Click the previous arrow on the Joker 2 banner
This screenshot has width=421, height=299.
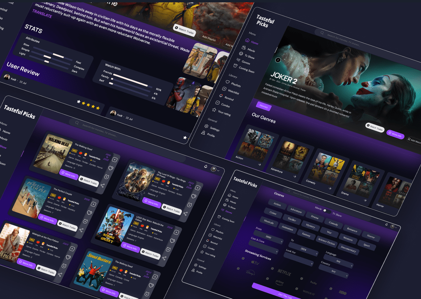(278, 60)
